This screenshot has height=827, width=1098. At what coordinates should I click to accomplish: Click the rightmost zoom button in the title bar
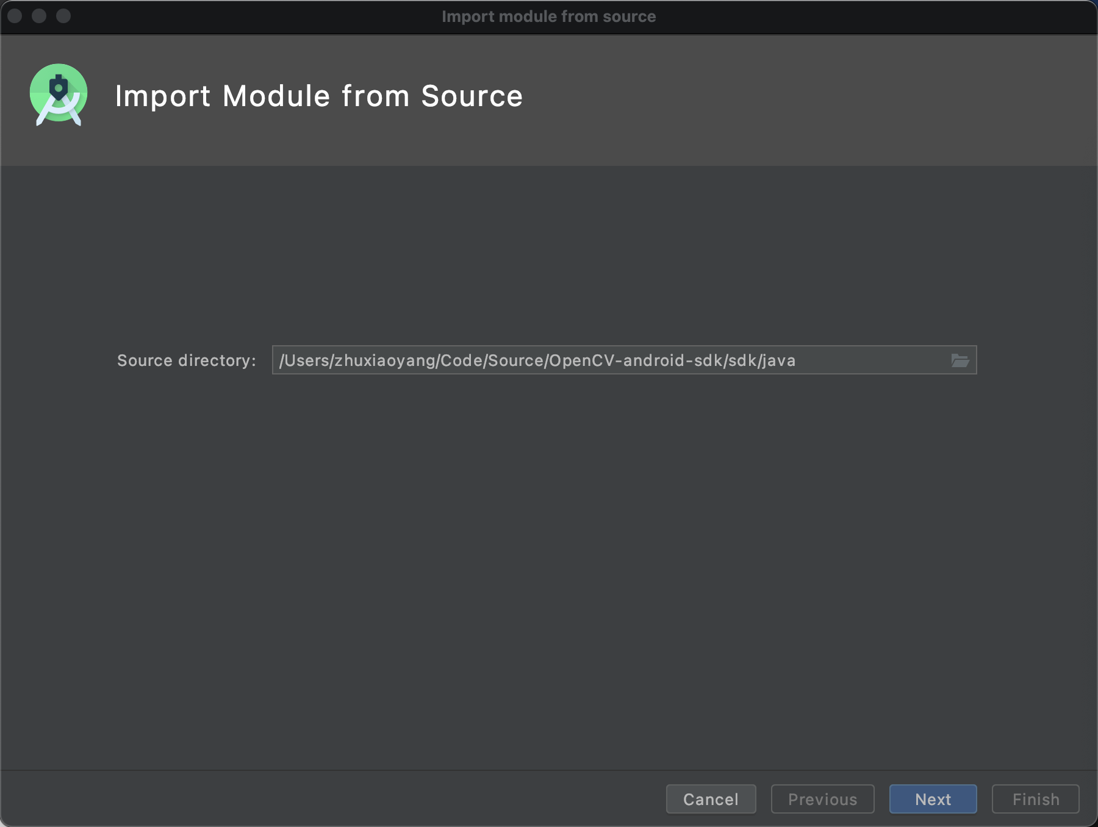pyautogui.click(x=63, y=16)
